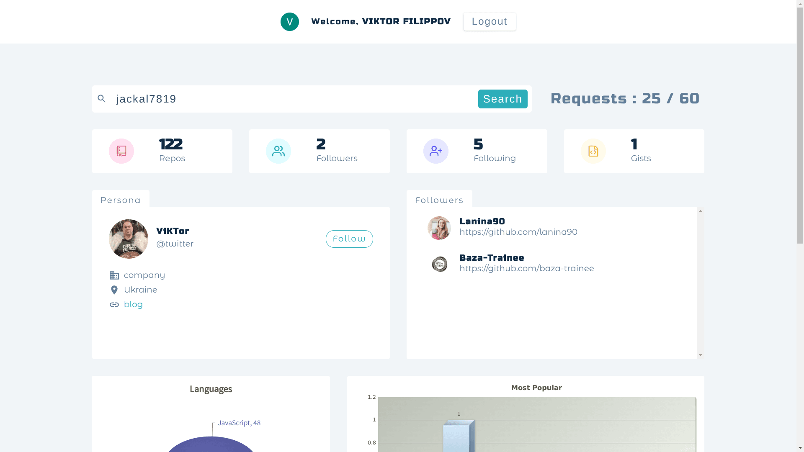Click the magnifier icon in search bar
The width and height of the screenshot is (804, 452).
pos(101,99)
